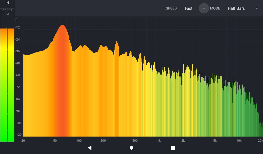Click the -0.6|-0.6 peak level readout
Screen dimensions: 263x154
[x=7, y=10]
